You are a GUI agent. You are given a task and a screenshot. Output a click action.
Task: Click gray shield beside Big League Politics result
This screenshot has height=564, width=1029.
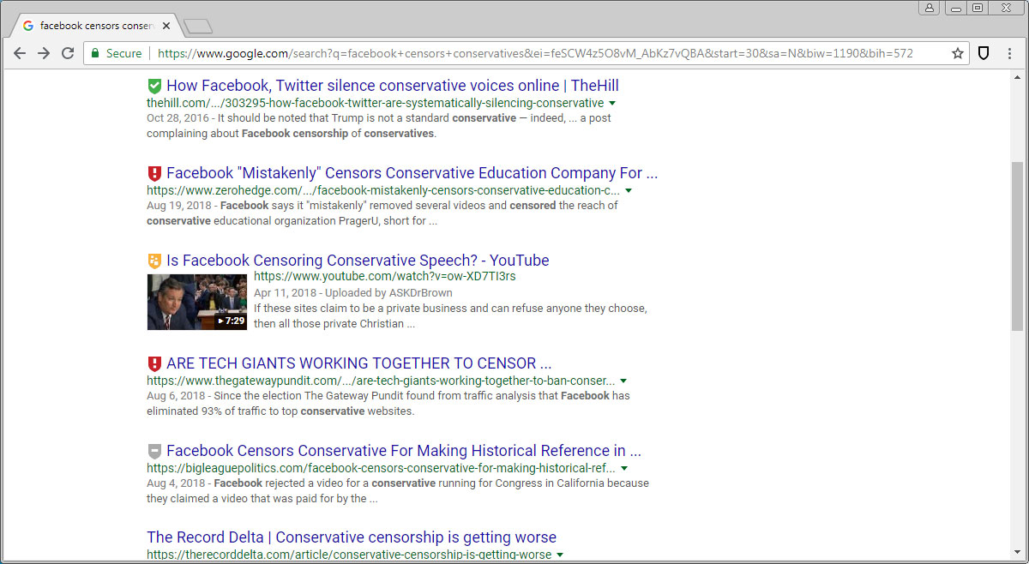point(154,451)
